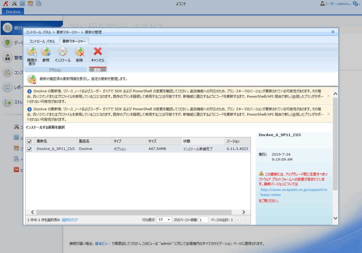Select the 移行 (Migration) sidebar icon
362x253 pixels.
(x=7, y=28)
